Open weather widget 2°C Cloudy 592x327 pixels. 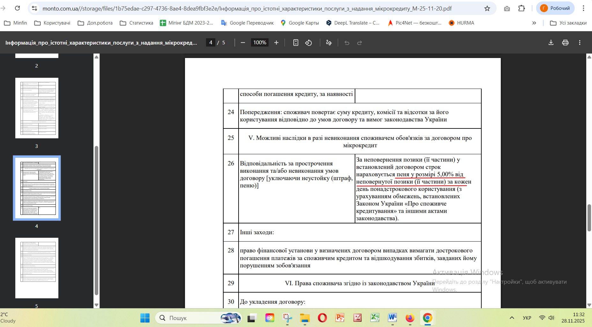(8, 318)
